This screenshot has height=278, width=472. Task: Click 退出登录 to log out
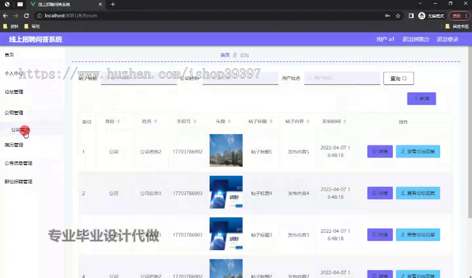tap(447, 39)
